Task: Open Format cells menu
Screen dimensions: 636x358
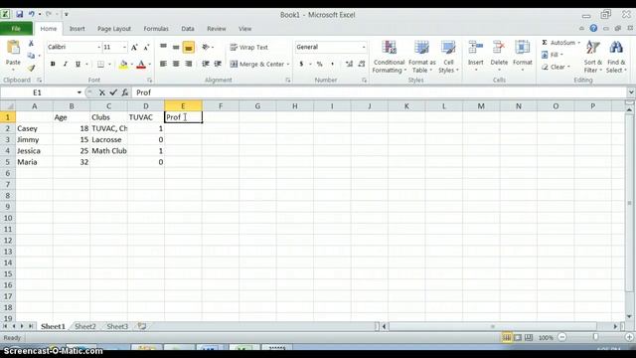Action: [x=523, y=56]
